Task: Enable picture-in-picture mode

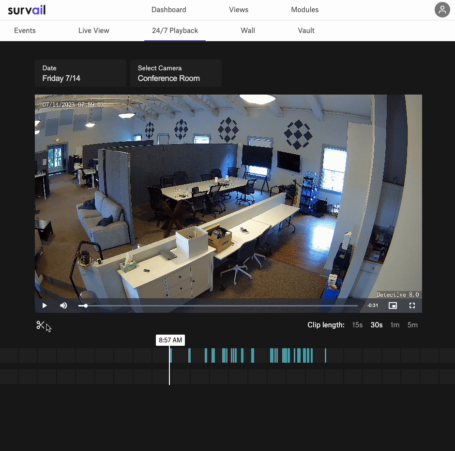Action: 393,306
